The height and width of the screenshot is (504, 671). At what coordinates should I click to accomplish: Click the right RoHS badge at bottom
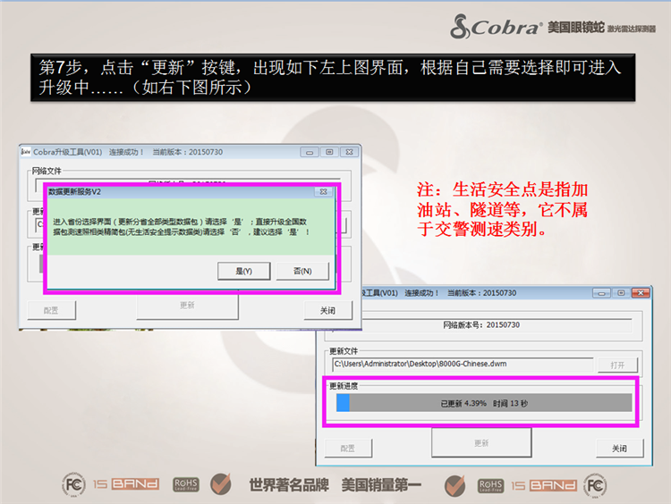pyautogui.click(x=491, y=485)
